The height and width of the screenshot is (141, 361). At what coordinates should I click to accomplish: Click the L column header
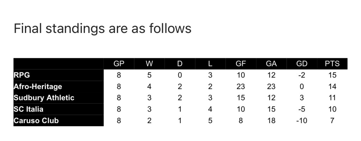[x=210, y=64]
